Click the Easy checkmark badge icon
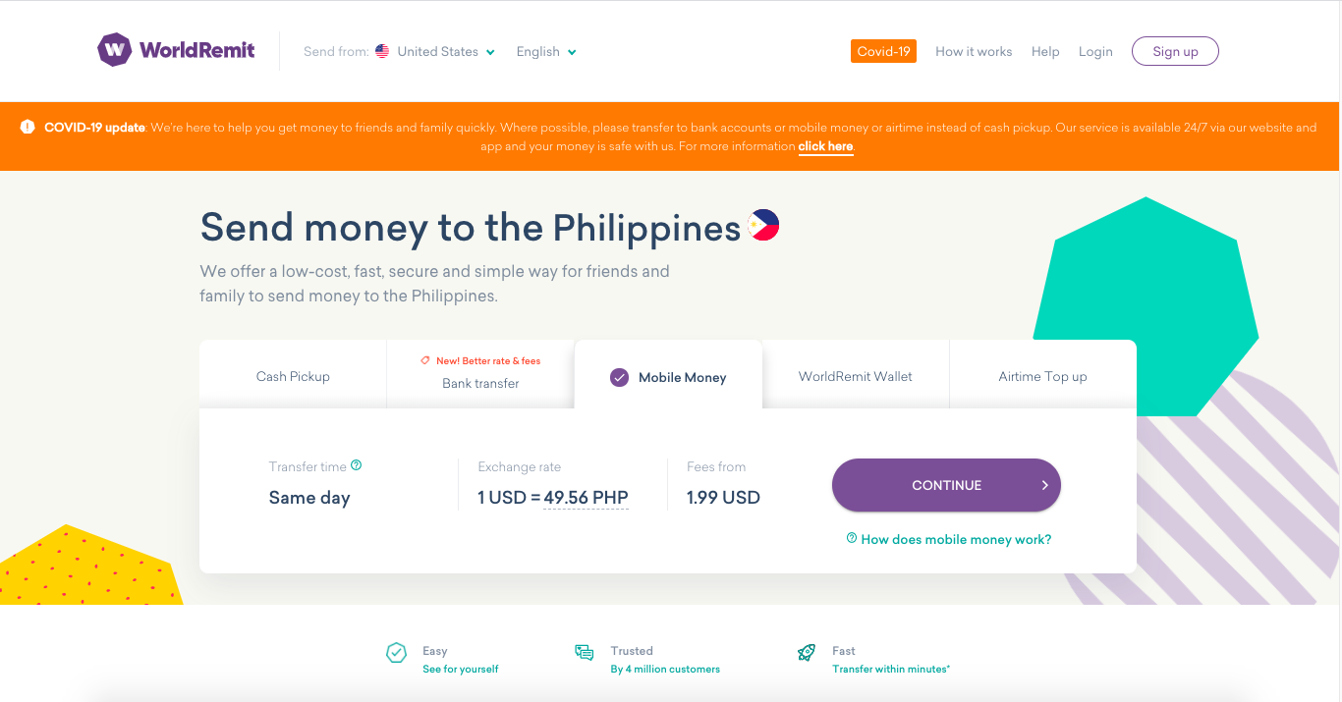The width and height of the screenshot is (1342, 702). tap(396, 653)
